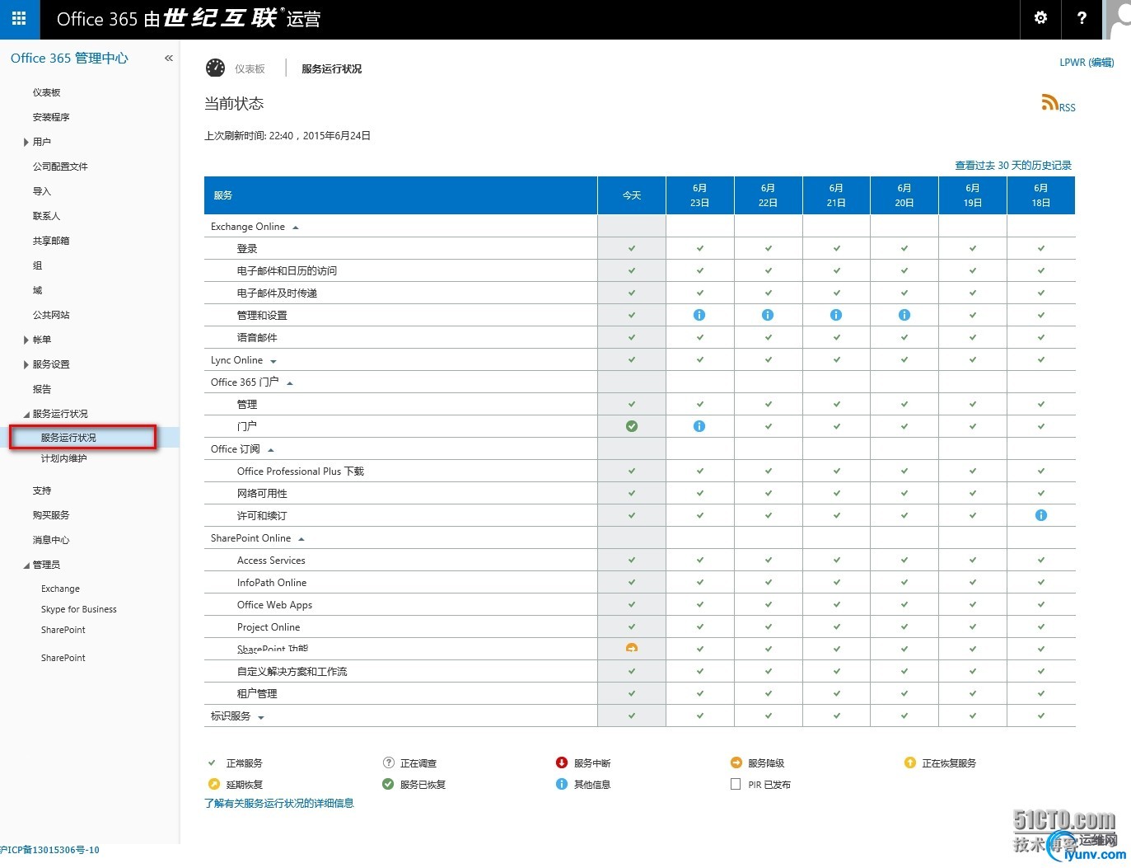Image resolution: width=1131 pixels, height=868 pixels.
Task: Open info icon for 许可和续订 on 6月18日
Action: 1041,515
